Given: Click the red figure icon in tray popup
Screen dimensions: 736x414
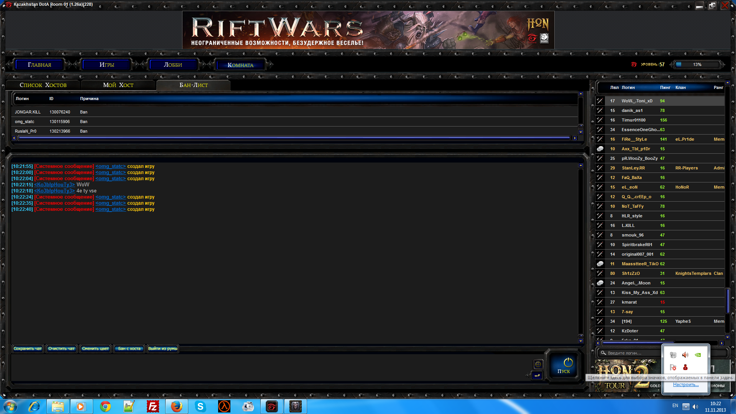Looking at the screenshot, I should tap(685, 367).
